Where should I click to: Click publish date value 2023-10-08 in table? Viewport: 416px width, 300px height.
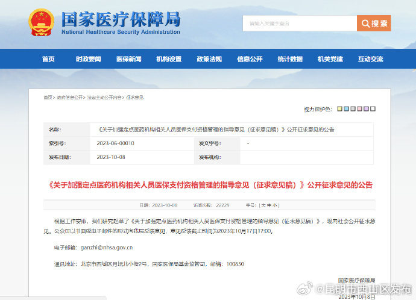111,157
